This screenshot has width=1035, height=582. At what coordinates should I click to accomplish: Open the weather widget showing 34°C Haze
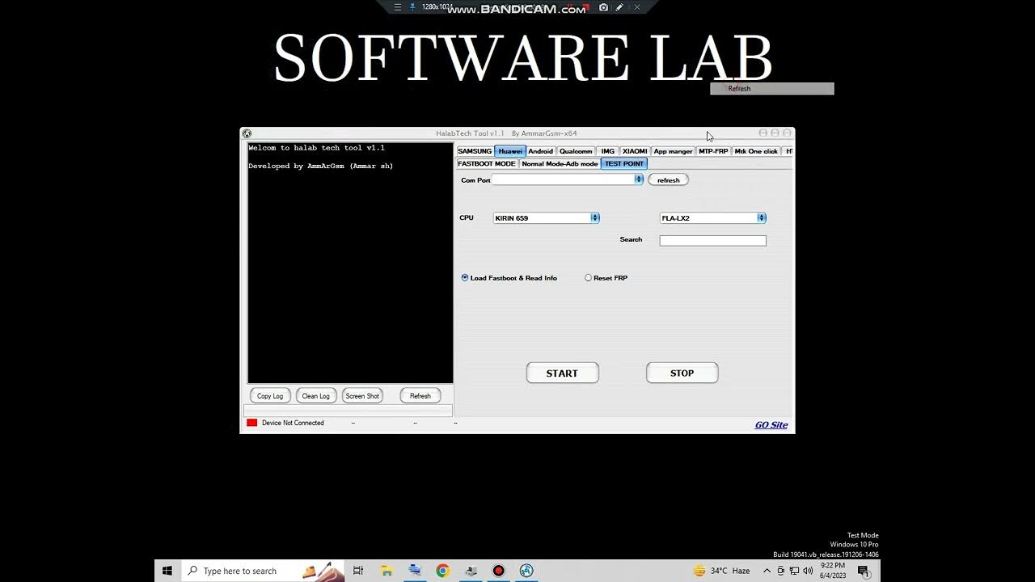point(722,571)
